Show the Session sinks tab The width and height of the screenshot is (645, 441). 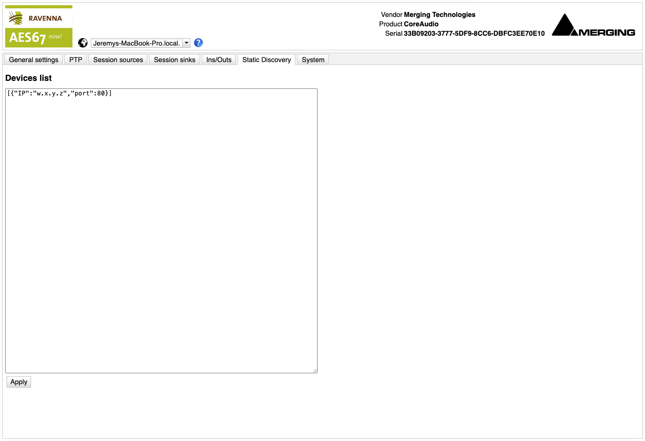point(175,60)
